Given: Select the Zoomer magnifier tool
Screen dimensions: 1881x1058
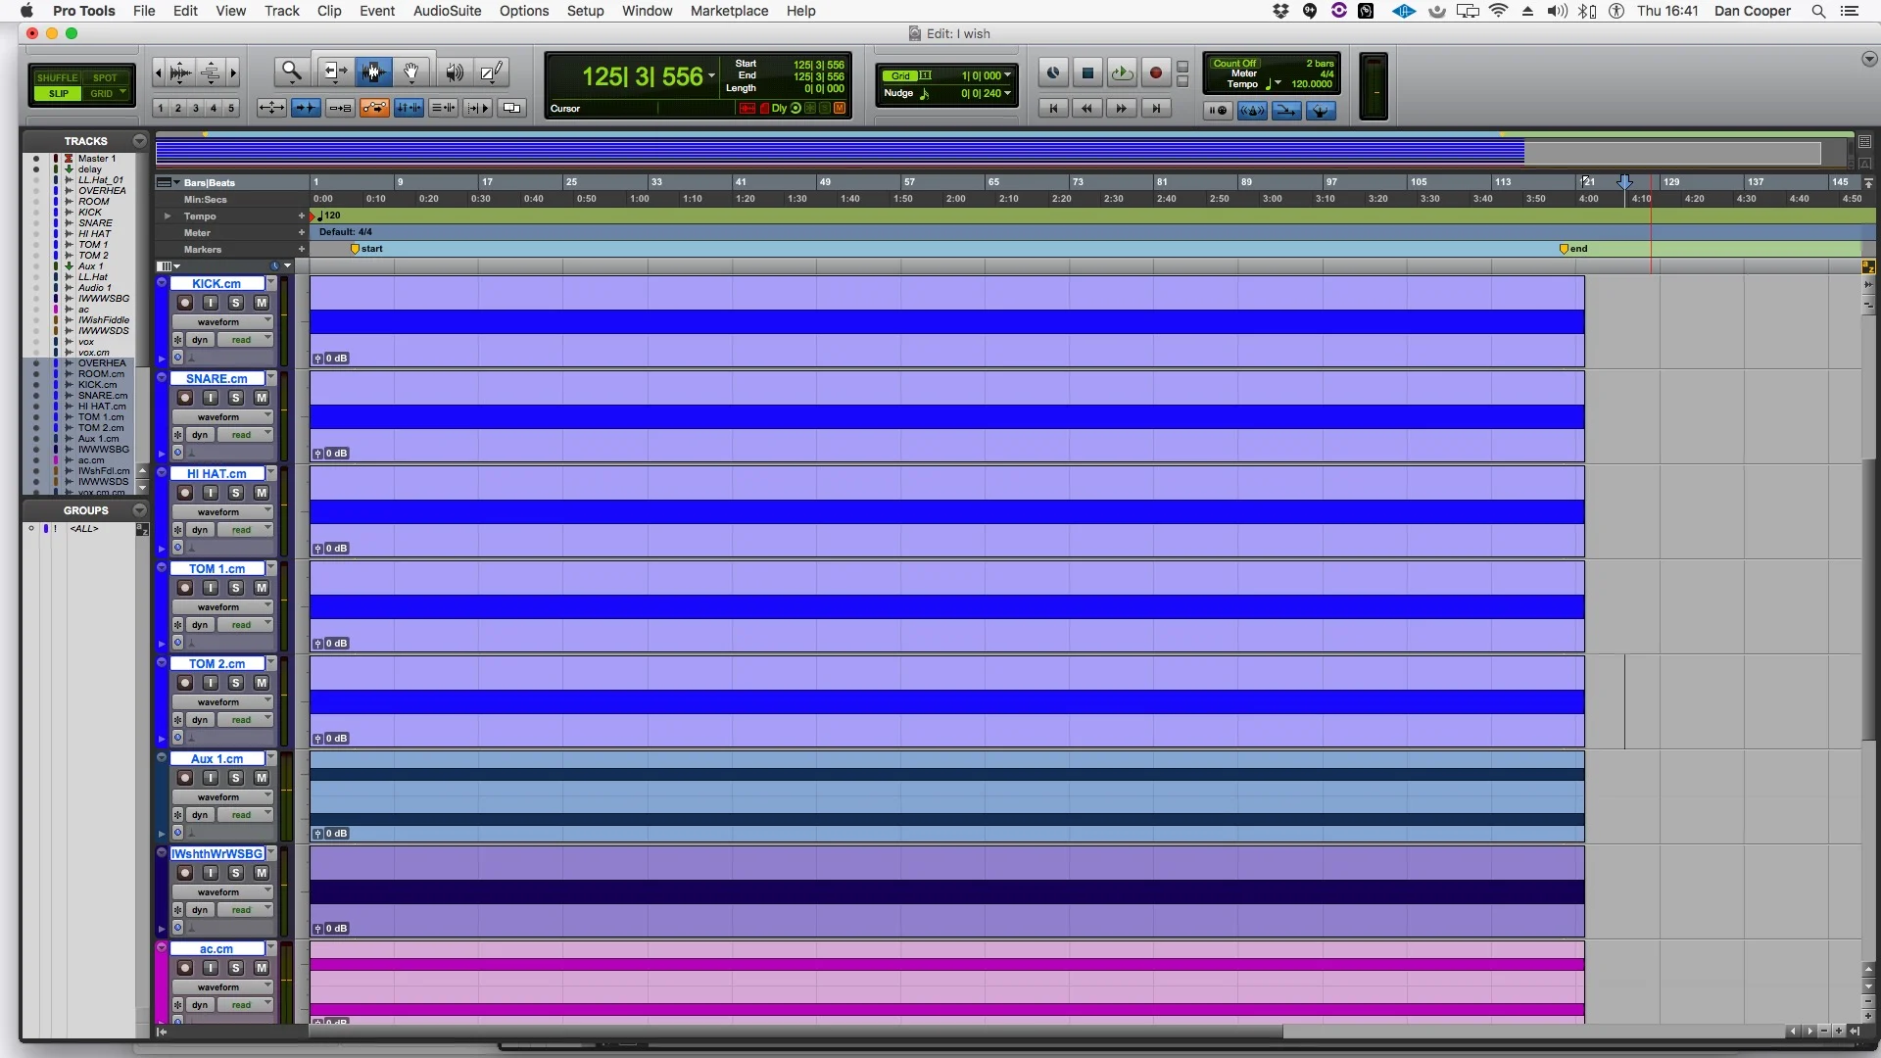Looking at the screenshot, I should [x=291, y=72].
